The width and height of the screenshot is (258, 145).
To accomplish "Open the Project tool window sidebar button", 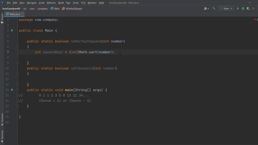I will coord(2,19).
